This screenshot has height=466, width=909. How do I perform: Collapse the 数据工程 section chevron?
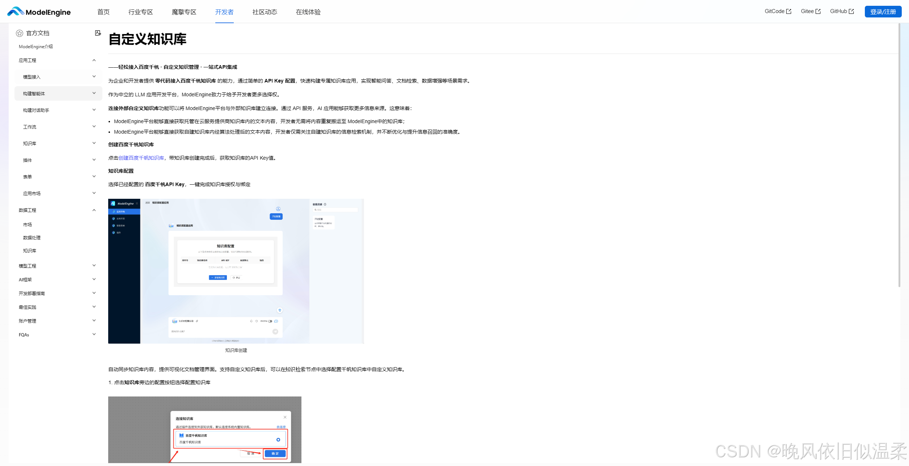[x=94, y=210]
